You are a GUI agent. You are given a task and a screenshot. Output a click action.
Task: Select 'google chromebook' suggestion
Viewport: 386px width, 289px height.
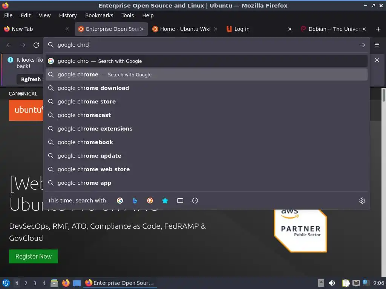point(207,142)
